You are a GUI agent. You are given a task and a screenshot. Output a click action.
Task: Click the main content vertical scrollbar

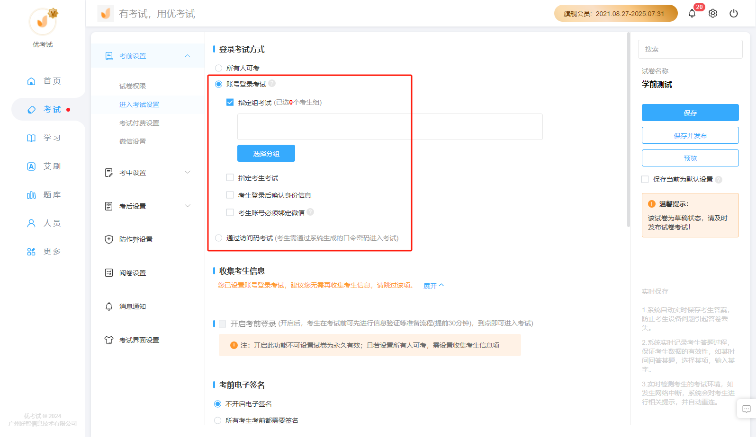pyautogui.click(x=629, y=130)
